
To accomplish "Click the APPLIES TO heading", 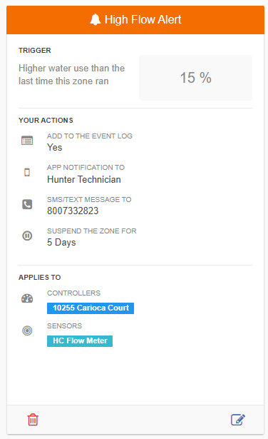I will (x=40, y=278).
